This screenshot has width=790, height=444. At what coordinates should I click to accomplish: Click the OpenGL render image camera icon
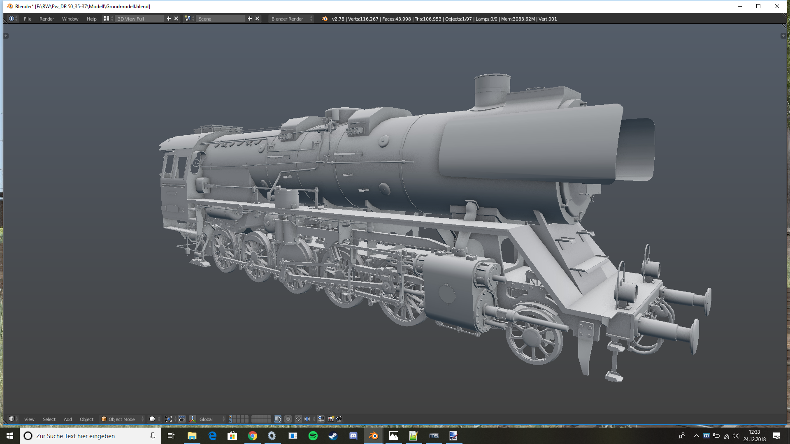(331, 419)
